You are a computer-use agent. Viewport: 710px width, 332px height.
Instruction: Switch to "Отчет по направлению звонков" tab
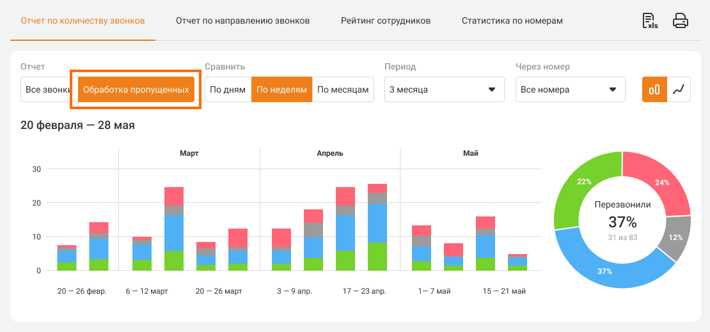click(x=242, y=21)
